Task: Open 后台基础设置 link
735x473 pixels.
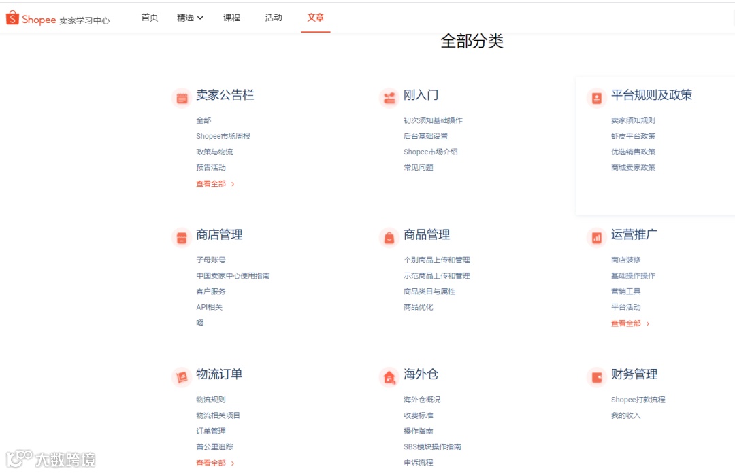Action: point(425,136)
